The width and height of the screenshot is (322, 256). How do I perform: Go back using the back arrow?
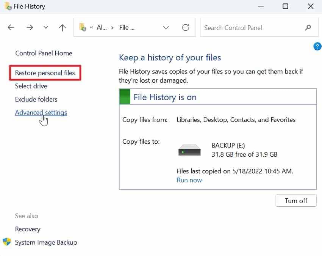pyautogui.click(x=11, y=27)
